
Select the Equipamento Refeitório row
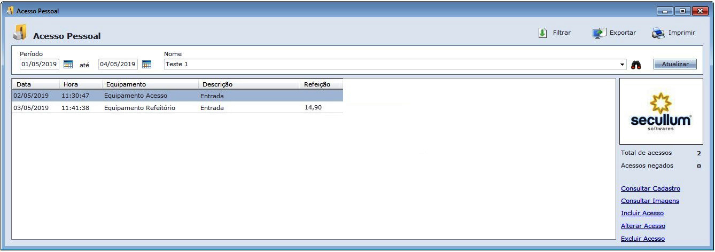[139, 108]
